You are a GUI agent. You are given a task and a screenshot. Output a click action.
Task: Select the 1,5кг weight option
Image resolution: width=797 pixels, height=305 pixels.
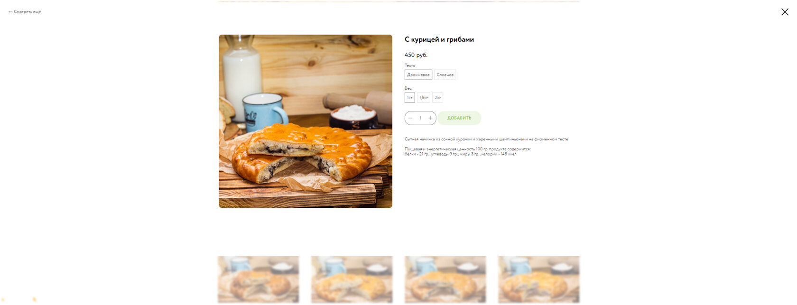tap(424, 98)
